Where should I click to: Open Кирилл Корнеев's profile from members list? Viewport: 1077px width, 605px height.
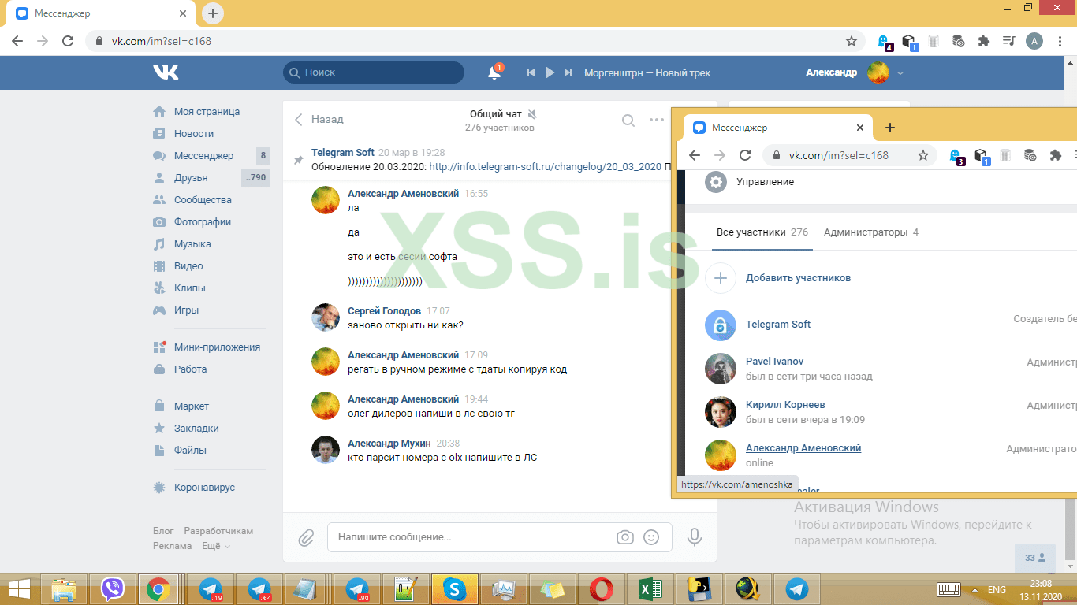[785, 405]
